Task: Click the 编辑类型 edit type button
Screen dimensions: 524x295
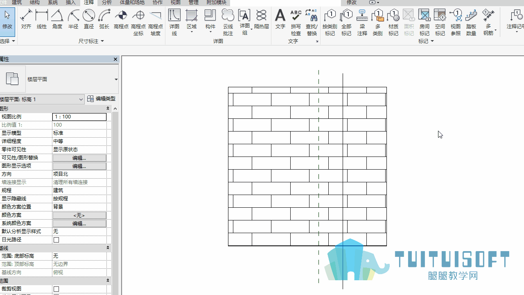Action: click(x=102, y=99)
